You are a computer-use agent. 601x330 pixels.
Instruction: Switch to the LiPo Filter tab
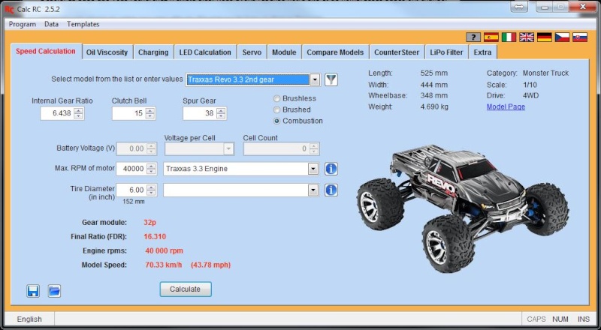tap(446, 52)
